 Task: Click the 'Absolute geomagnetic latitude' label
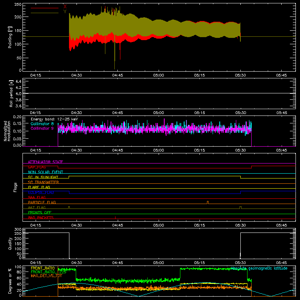259,268
